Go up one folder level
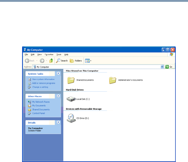This screenshot has height=162, width=188. tap(51, 61)
